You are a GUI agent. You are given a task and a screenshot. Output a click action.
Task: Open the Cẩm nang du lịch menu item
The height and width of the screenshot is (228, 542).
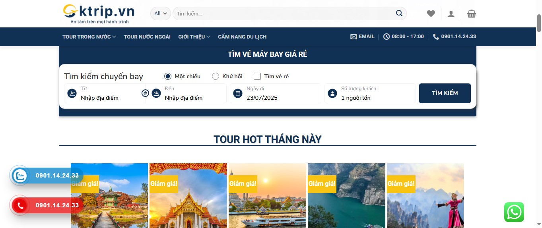click(x=242, y=37)
